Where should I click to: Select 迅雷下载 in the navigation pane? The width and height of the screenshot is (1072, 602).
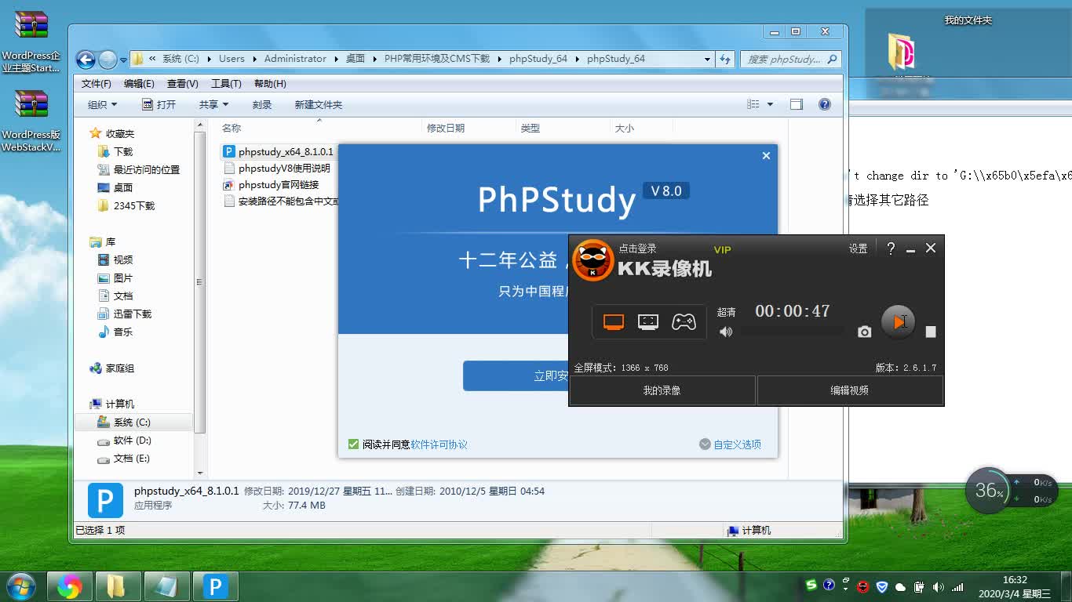pos(124,314)
